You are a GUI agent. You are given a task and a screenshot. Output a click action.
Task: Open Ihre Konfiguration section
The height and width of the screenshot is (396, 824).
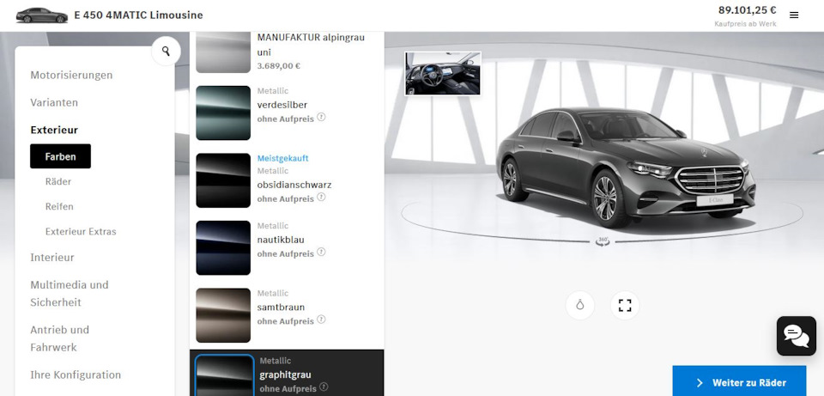[x=76, y=375]
